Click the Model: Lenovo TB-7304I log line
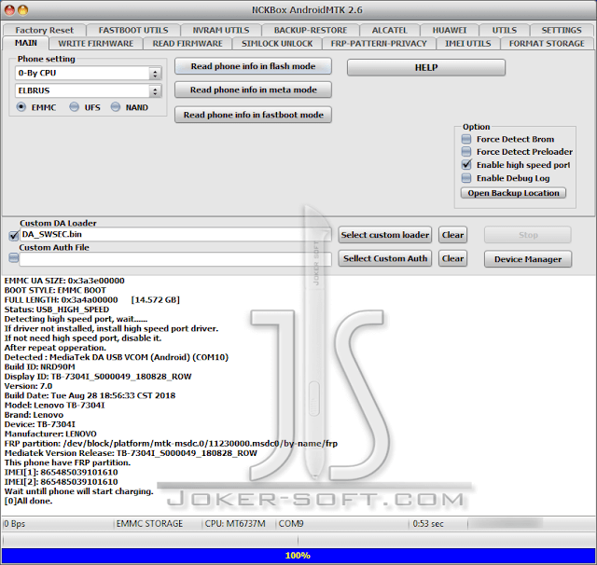Viewport: 597px width, 565px height. point(54,406)
